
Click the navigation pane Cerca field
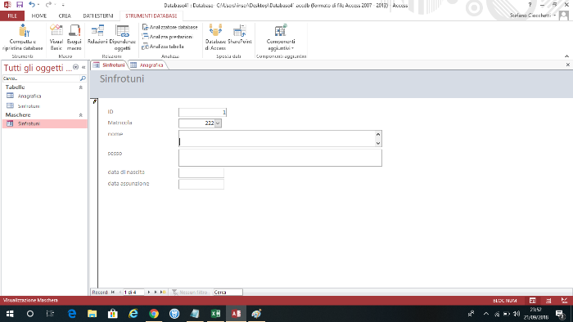[41, 78]
